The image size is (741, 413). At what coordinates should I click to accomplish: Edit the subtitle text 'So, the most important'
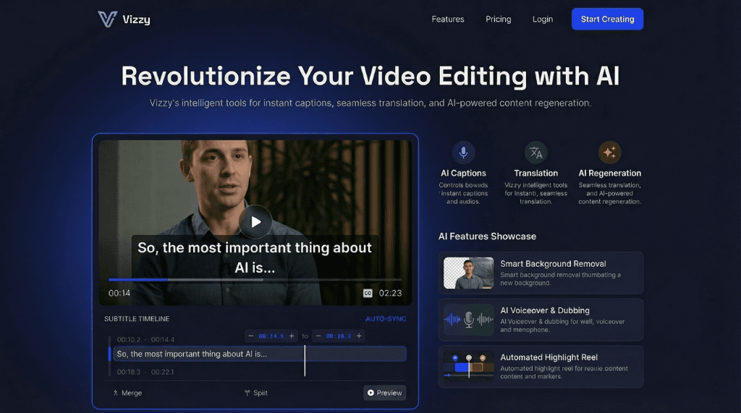coord(192,354)
